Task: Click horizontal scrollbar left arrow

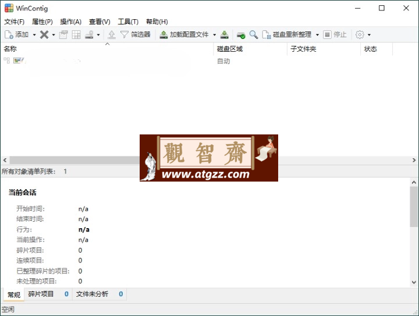Action: (x=5, y=160)
